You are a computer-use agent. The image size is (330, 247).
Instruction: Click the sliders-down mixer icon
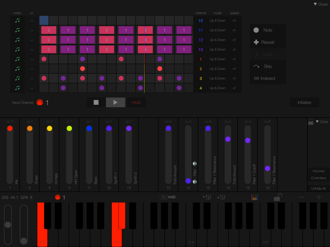tap(207, 197)
